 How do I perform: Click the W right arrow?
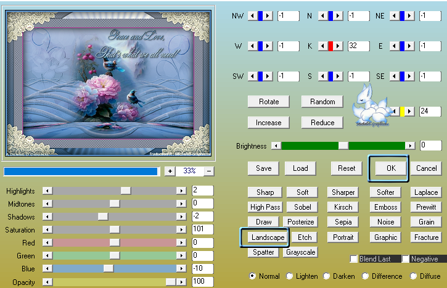[268, 46]
